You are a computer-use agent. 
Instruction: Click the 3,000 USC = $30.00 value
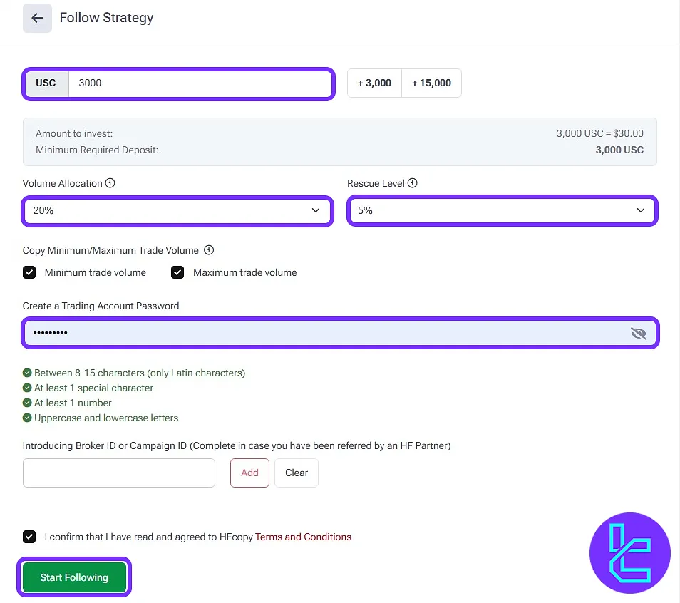[599, 133]
